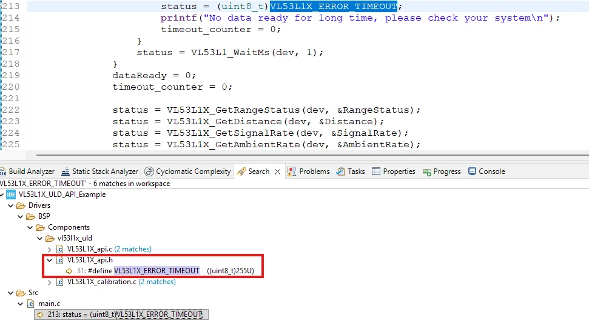Collapse the Drivers folder
Image resolution: width=589 pixels, height=326 pixels.
point(11,205)
